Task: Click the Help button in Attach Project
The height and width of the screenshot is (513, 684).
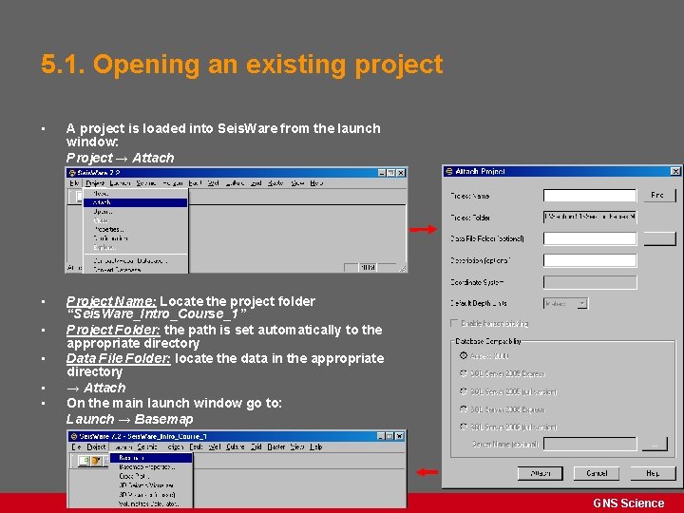Action: click(x=653, y=473)
